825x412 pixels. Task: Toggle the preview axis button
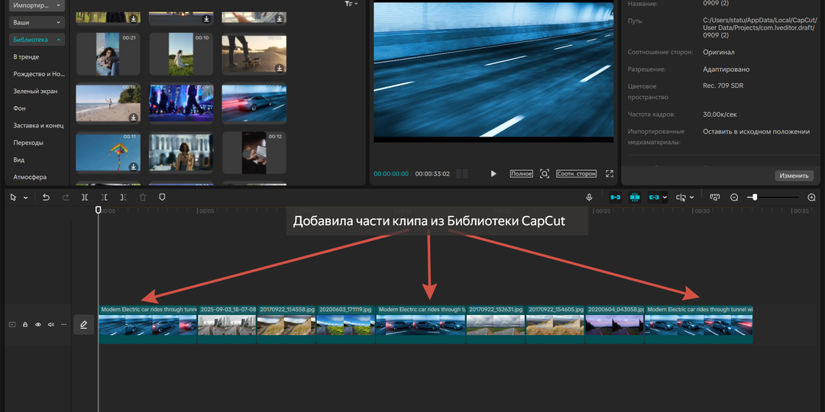pyautogui.click(x=681, y=198)
